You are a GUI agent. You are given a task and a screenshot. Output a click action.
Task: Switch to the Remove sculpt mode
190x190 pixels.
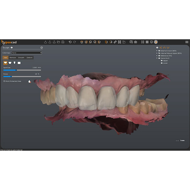pos(13,58)
